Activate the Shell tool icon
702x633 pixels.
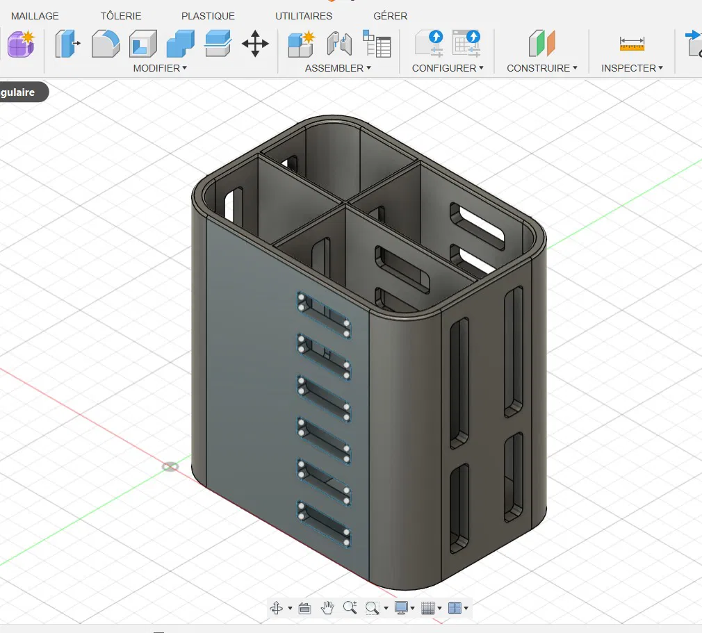(142, 43)
